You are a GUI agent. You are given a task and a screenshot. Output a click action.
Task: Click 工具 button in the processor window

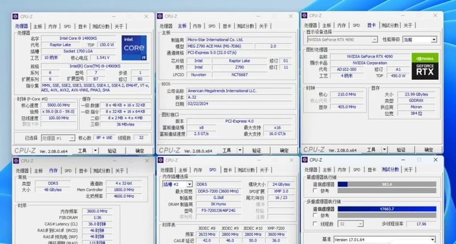click(82, 151)
